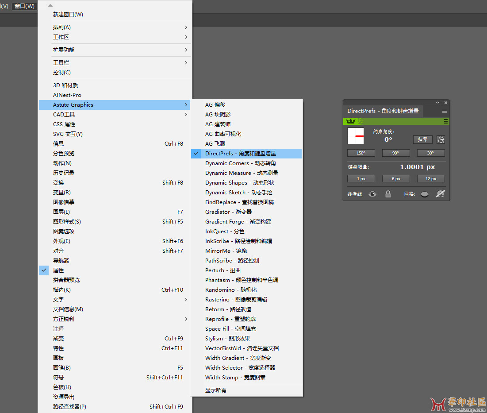Choose 显示所有 in the Astute submenu
This screenshot has height=413, width=487.
point(246,390)
